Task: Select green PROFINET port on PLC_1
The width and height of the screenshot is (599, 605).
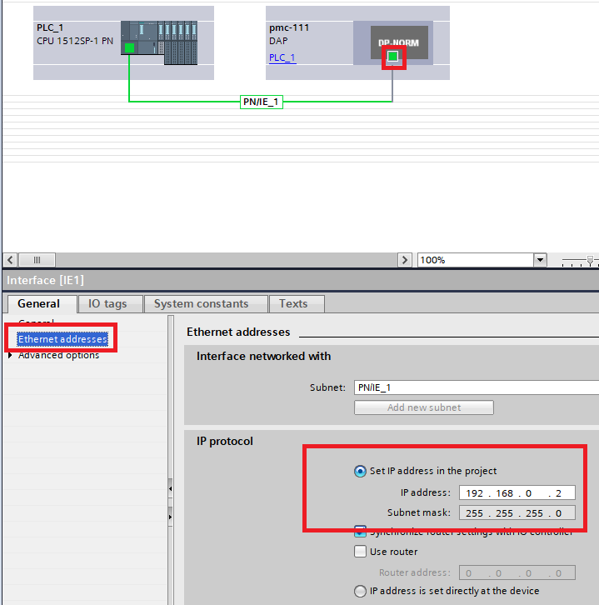Action: click(129, 48)
